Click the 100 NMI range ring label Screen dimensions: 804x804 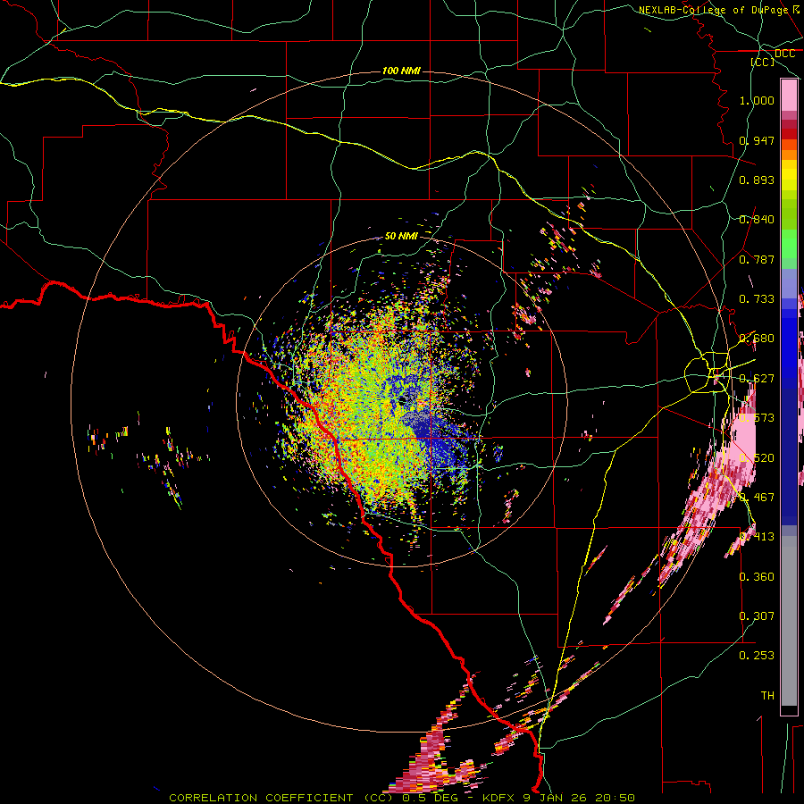[x=401, y=71]
